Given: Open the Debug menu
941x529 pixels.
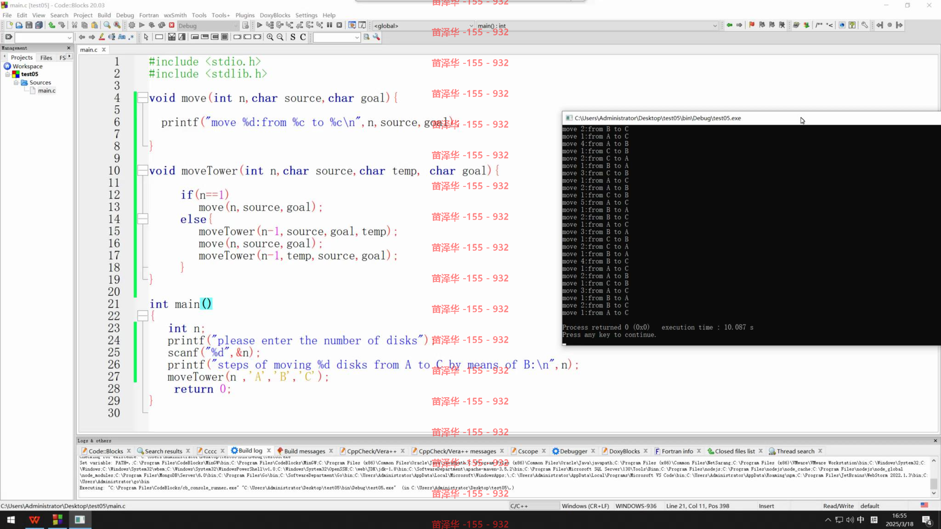Looking at the screenshot, I should tap(125, 15).
